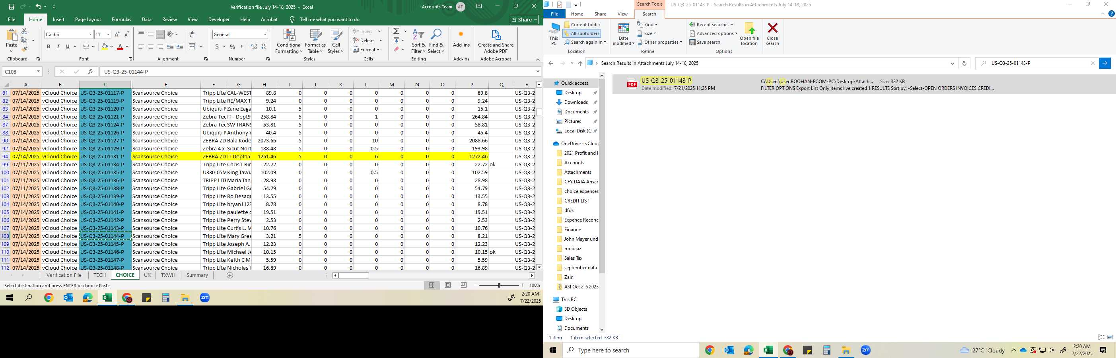This screenshot has width=1116, height=358.
Task: Open Advanced options dropdown
Action: [x=714, y=33]
